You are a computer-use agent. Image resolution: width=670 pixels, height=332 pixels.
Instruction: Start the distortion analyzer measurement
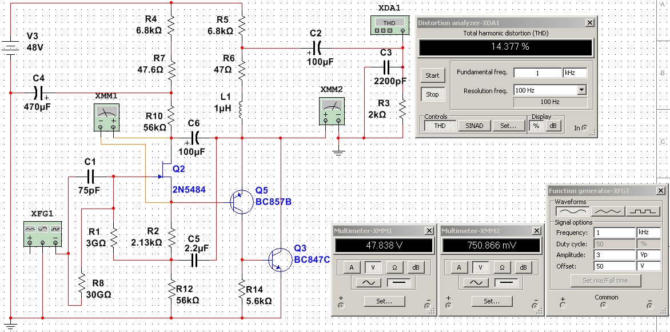[432, 75]
